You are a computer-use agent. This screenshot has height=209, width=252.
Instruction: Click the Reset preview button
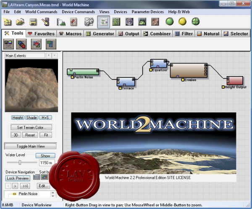pyautogui.click(x=30, y=135)
